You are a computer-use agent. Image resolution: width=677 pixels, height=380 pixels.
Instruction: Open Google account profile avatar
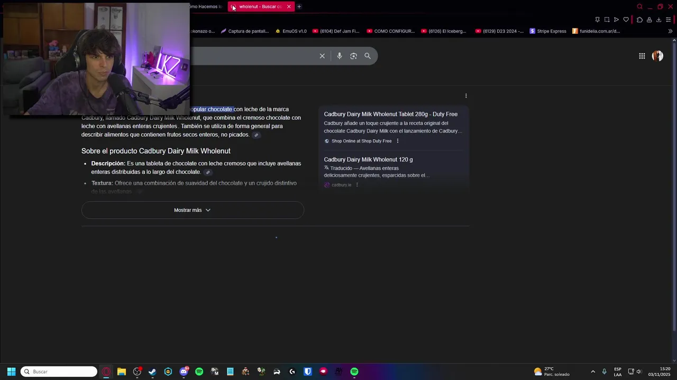(657, 56)
